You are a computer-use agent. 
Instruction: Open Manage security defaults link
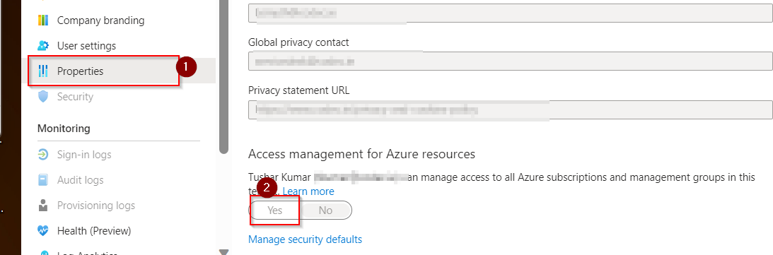tap(305, 239)
